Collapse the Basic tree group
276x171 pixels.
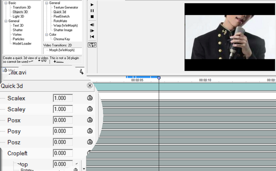[x=6, y=3]
